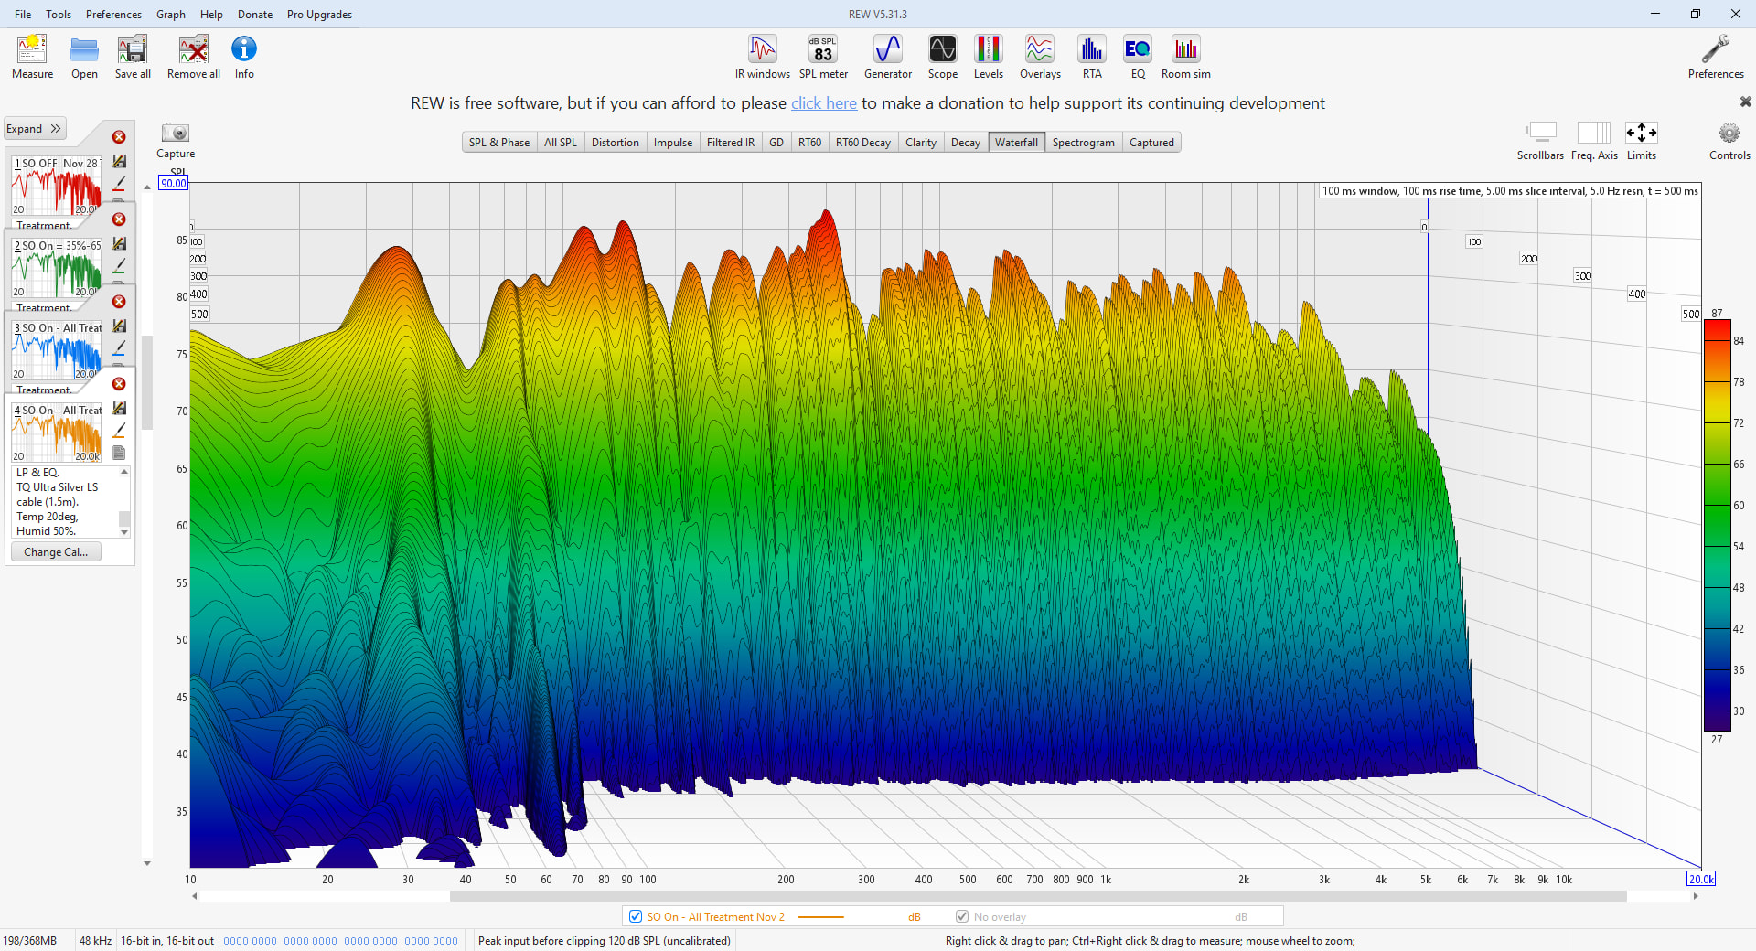The width and height of the screenshot is (1756, 951).
Task: Follow the 'click here' donation link
Action: 823,103
